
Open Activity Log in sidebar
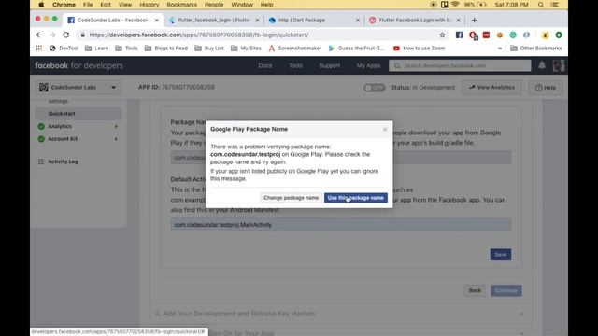pyautogui.click(x=63, y=161)
